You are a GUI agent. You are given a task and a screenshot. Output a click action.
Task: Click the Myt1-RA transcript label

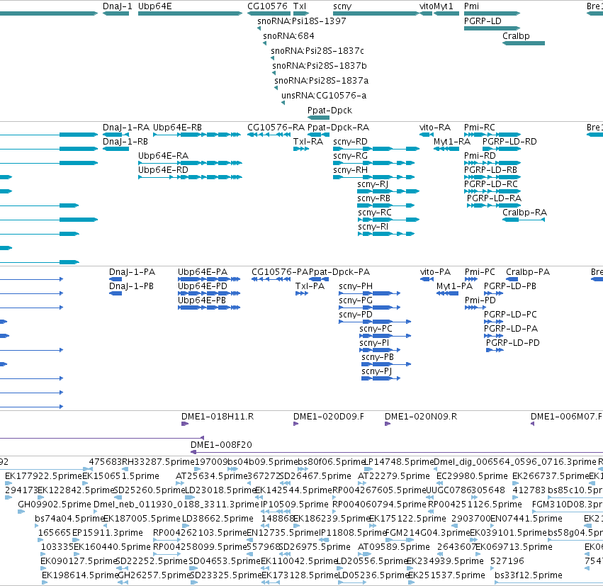tap(452, 142)
